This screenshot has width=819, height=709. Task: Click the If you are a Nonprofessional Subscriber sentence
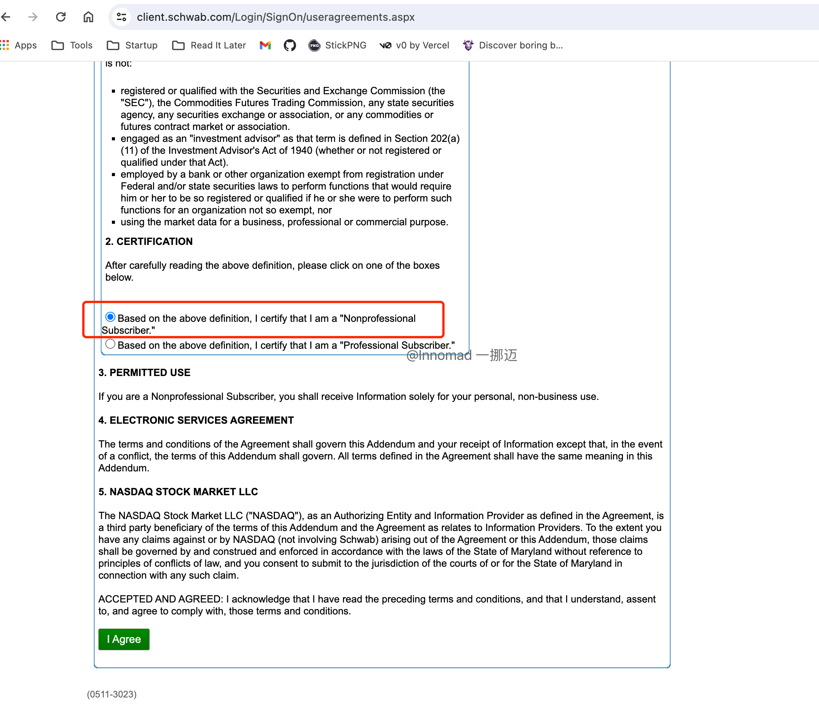(349, 396)
